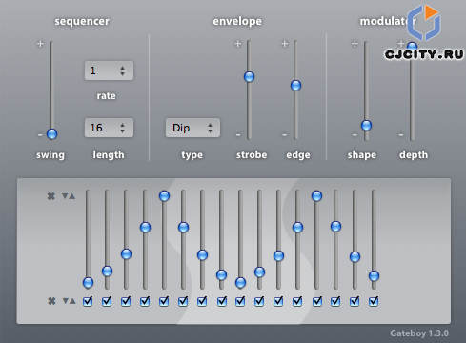The width and height of the screenshot is (466, 343).
Task: Open the length dropdown showing 16
Action: (109, 128)
